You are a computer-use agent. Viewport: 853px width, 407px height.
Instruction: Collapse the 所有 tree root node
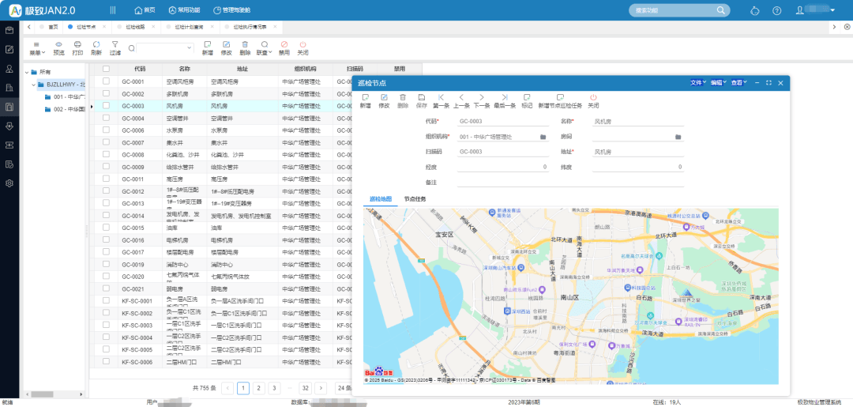(25, 72)
